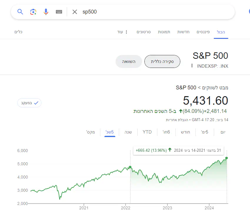Expand the עוד more search filters menu
250x217 pixels.
point(122,32)
